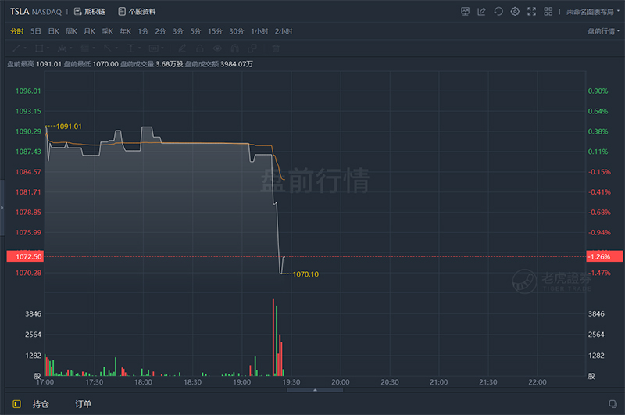Toggle the magnet snap mode icon

click(x=235, y=48)
